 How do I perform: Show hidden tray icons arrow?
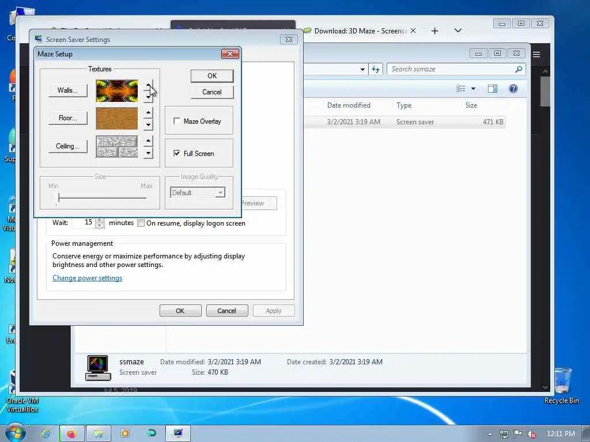point(490,434)
